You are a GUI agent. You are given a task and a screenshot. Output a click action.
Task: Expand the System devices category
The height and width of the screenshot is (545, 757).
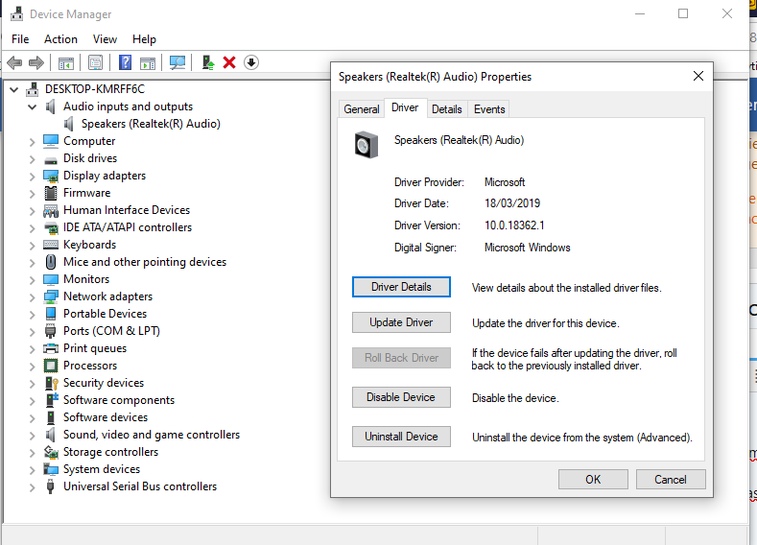[32, 470]
